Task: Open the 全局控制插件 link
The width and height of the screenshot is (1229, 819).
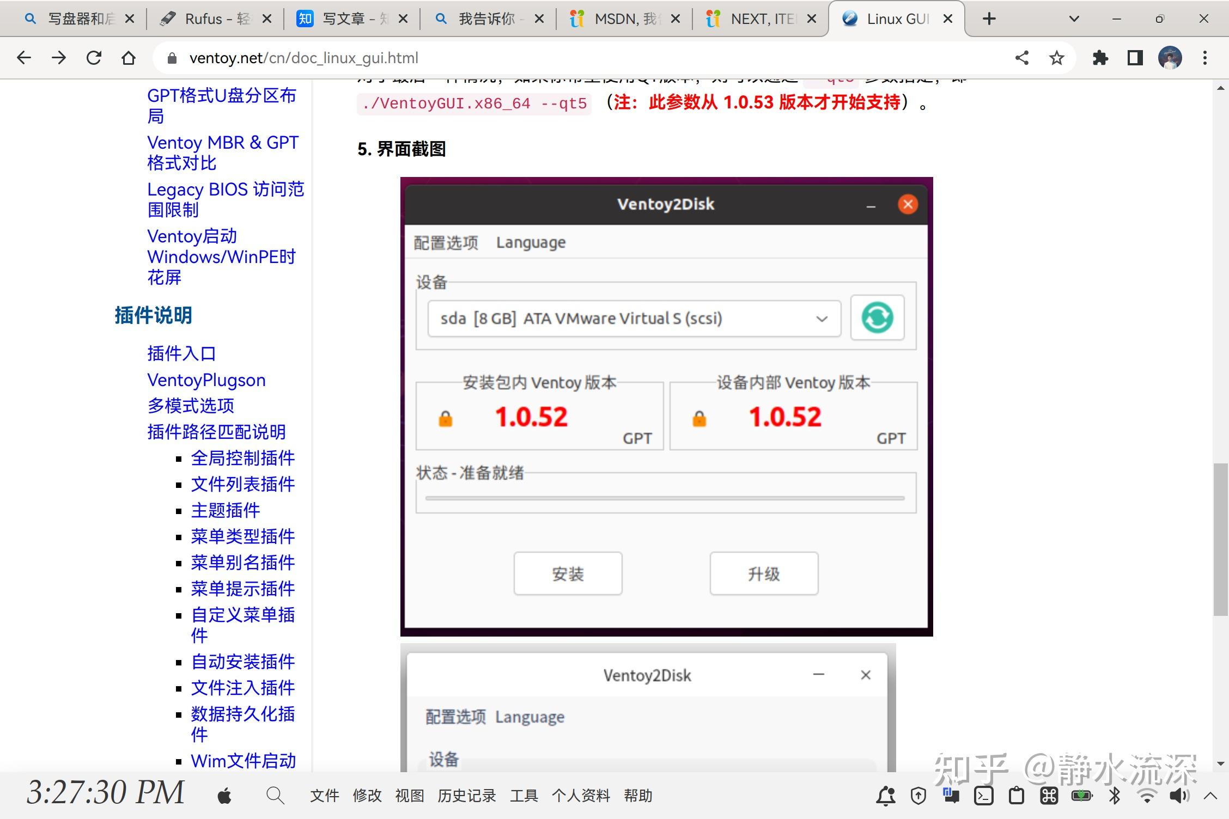Action: (x=243, y=458)
